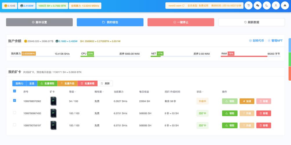Open the shopping cart icon

(x=249, y=6)
